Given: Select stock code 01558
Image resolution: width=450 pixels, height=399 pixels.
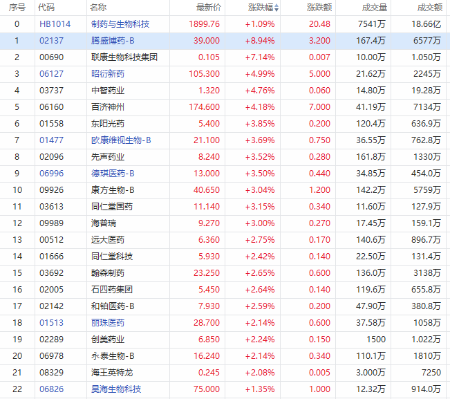Looking at the screenshot, I should [x=51, y=124].
